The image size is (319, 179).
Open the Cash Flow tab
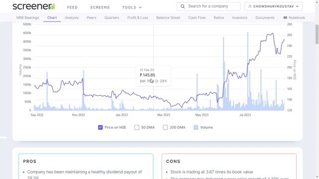point(197,18)
